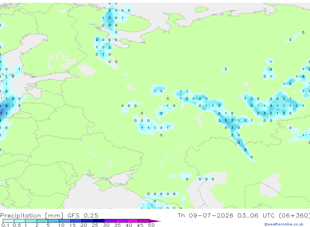
Task: Click the 0.5–1 mm legend swatch
Action: point(20,221)
